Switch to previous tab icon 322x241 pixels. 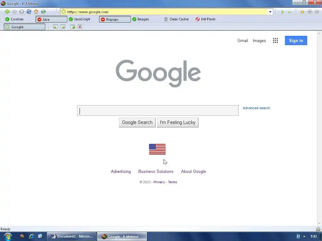pos(55,27)
